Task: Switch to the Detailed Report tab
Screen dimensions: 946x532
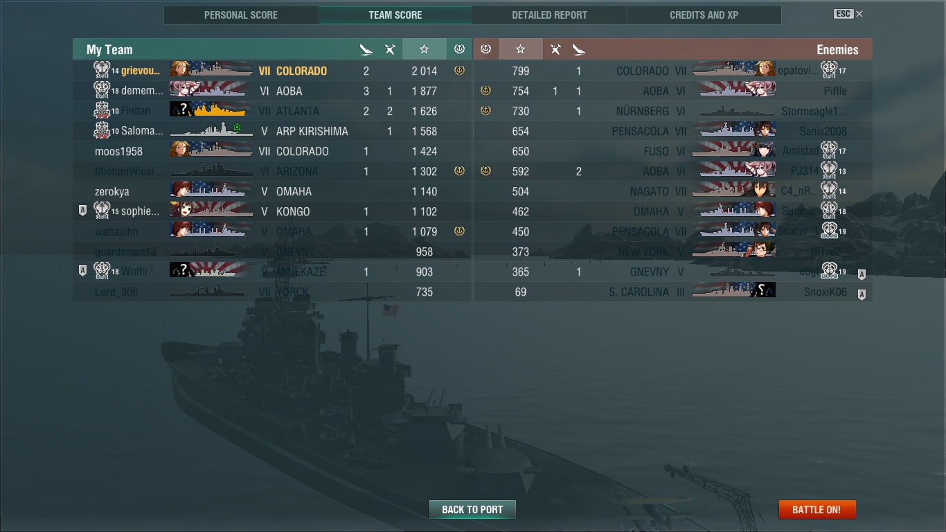Action: (549, 15)
